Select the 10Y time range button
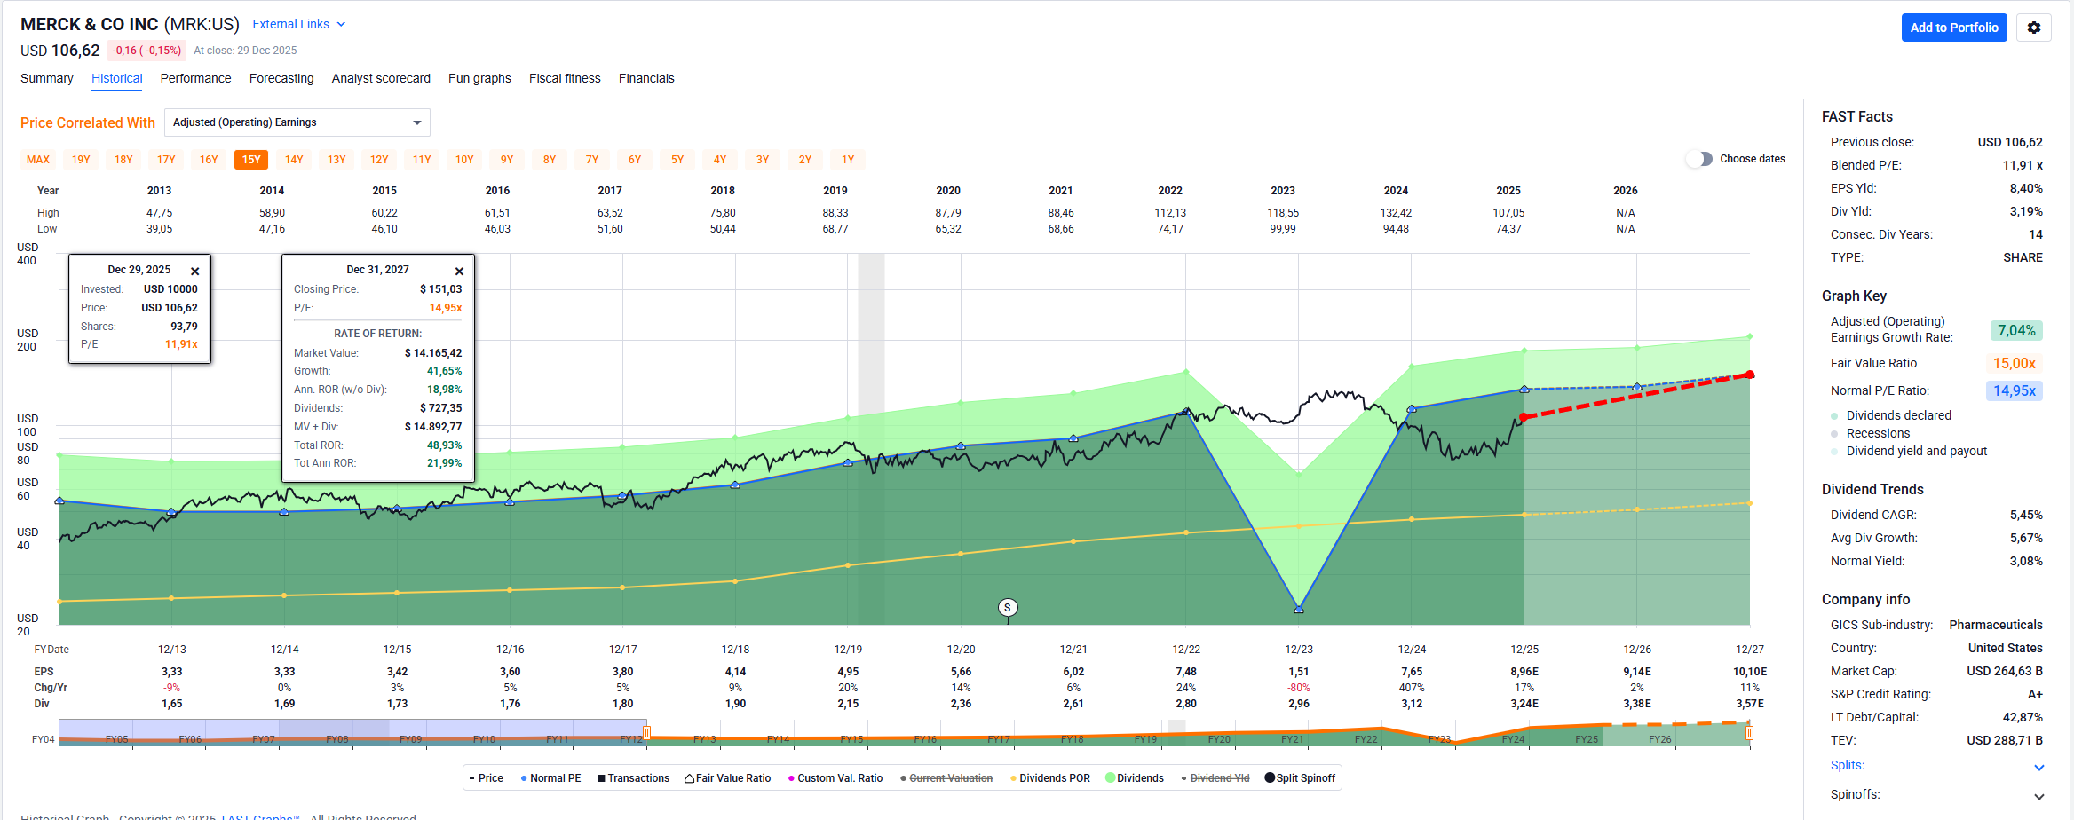The width and height of the screenshot is (2074, 820). (464, 160)
